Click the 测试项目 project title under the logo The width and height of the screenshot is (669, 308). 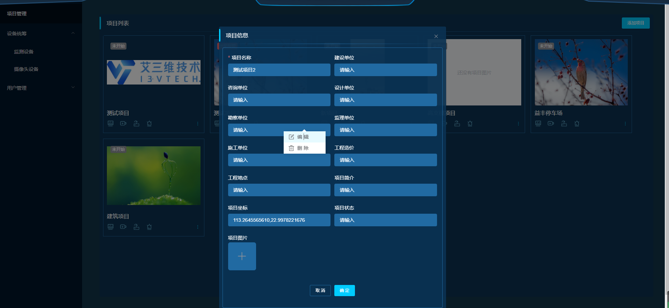(x=118, y=113)
